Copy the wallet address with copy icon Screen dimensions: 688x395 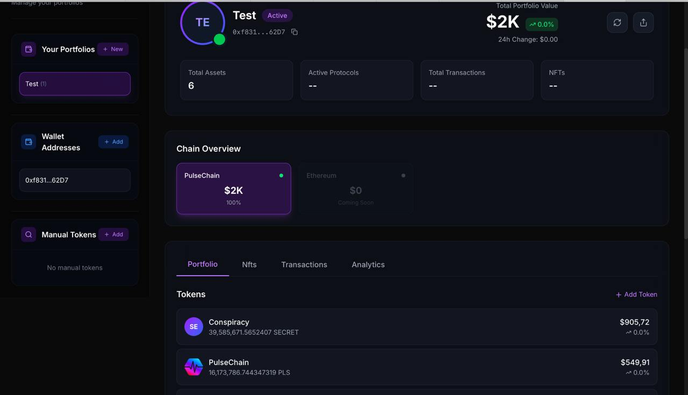[294, 32]
